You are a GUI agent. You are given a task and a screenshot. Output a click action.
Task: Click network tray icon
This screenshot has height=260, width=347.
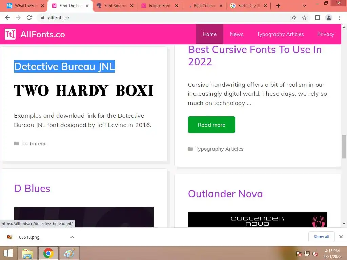tap(307, 254)
